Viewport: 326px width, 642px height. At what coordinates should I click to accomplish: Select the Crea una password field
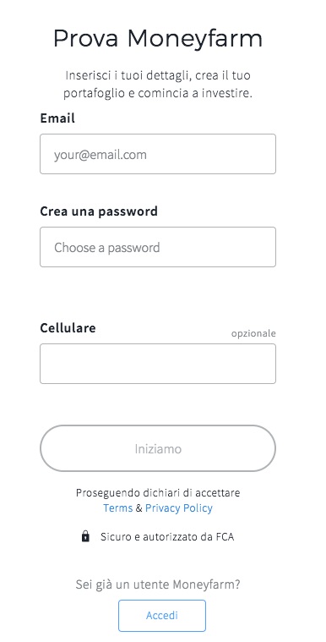[x=158, y=247]
